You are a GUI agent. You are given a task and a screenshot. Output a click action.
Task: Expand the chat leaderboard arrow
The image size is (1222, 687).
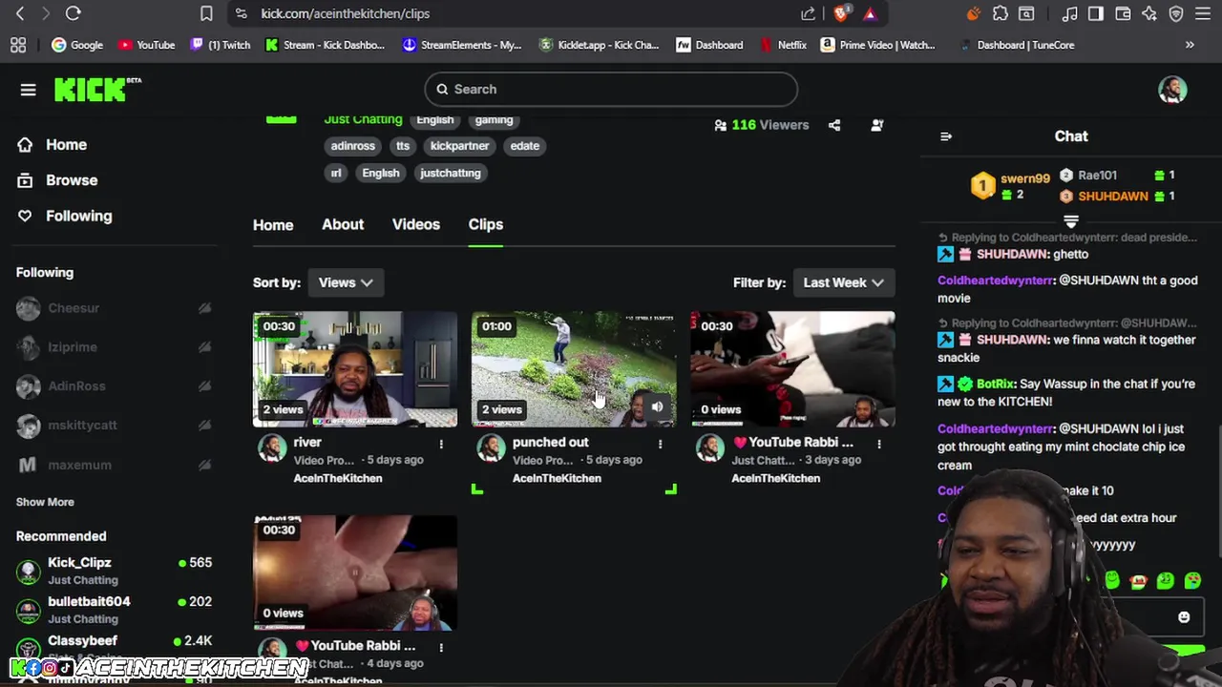[x=1071, y=221]
